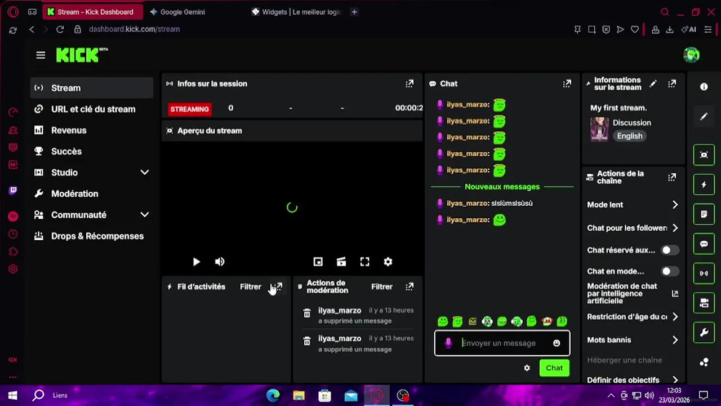
Task: Toggle the Chat réservé aux... switch
Action: tap(670, 250)
